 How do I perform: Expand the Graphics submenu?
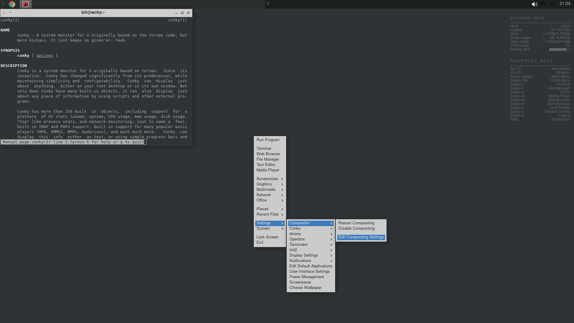click(x=270, y=184)
